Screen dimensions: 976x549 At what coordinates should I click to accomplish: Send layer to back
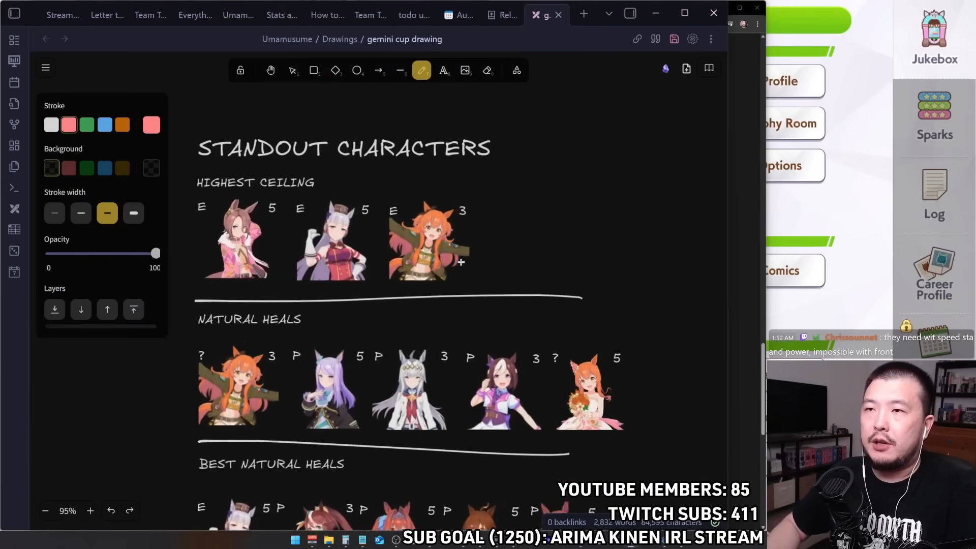pos(54,310)
